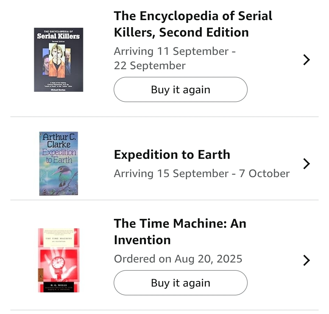Click Arthur C. Clarke name on cover

(x=59, y=141)
